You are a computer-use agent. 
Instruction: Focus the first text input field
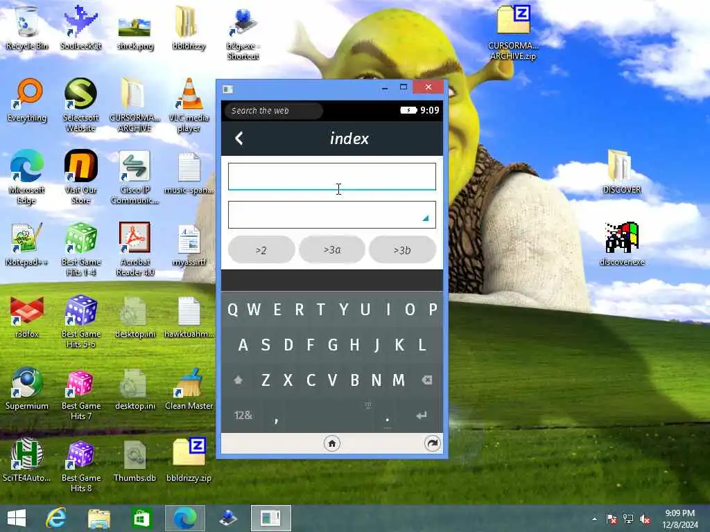click(332, 177)
